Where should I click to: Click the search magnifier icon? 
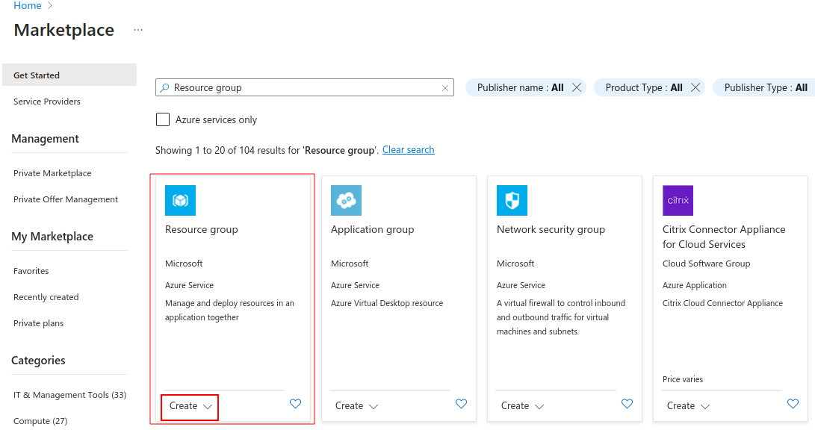tap(164, 88)
